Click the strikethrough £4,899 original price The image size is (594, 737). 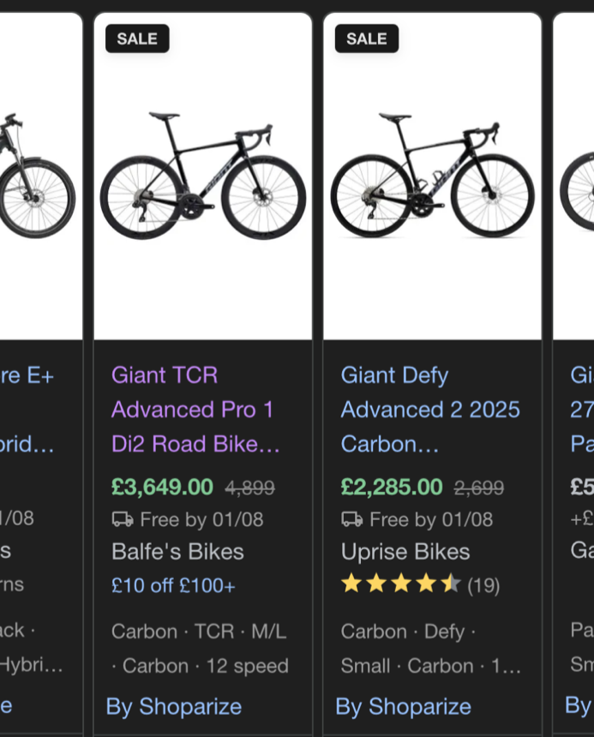tap(250, 486)
